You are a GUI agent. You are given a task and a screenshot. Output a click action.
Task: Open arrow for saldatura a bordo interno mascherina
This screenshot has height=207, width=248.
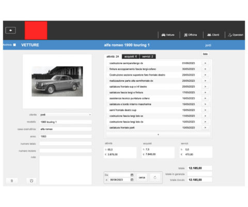point(205,104)
